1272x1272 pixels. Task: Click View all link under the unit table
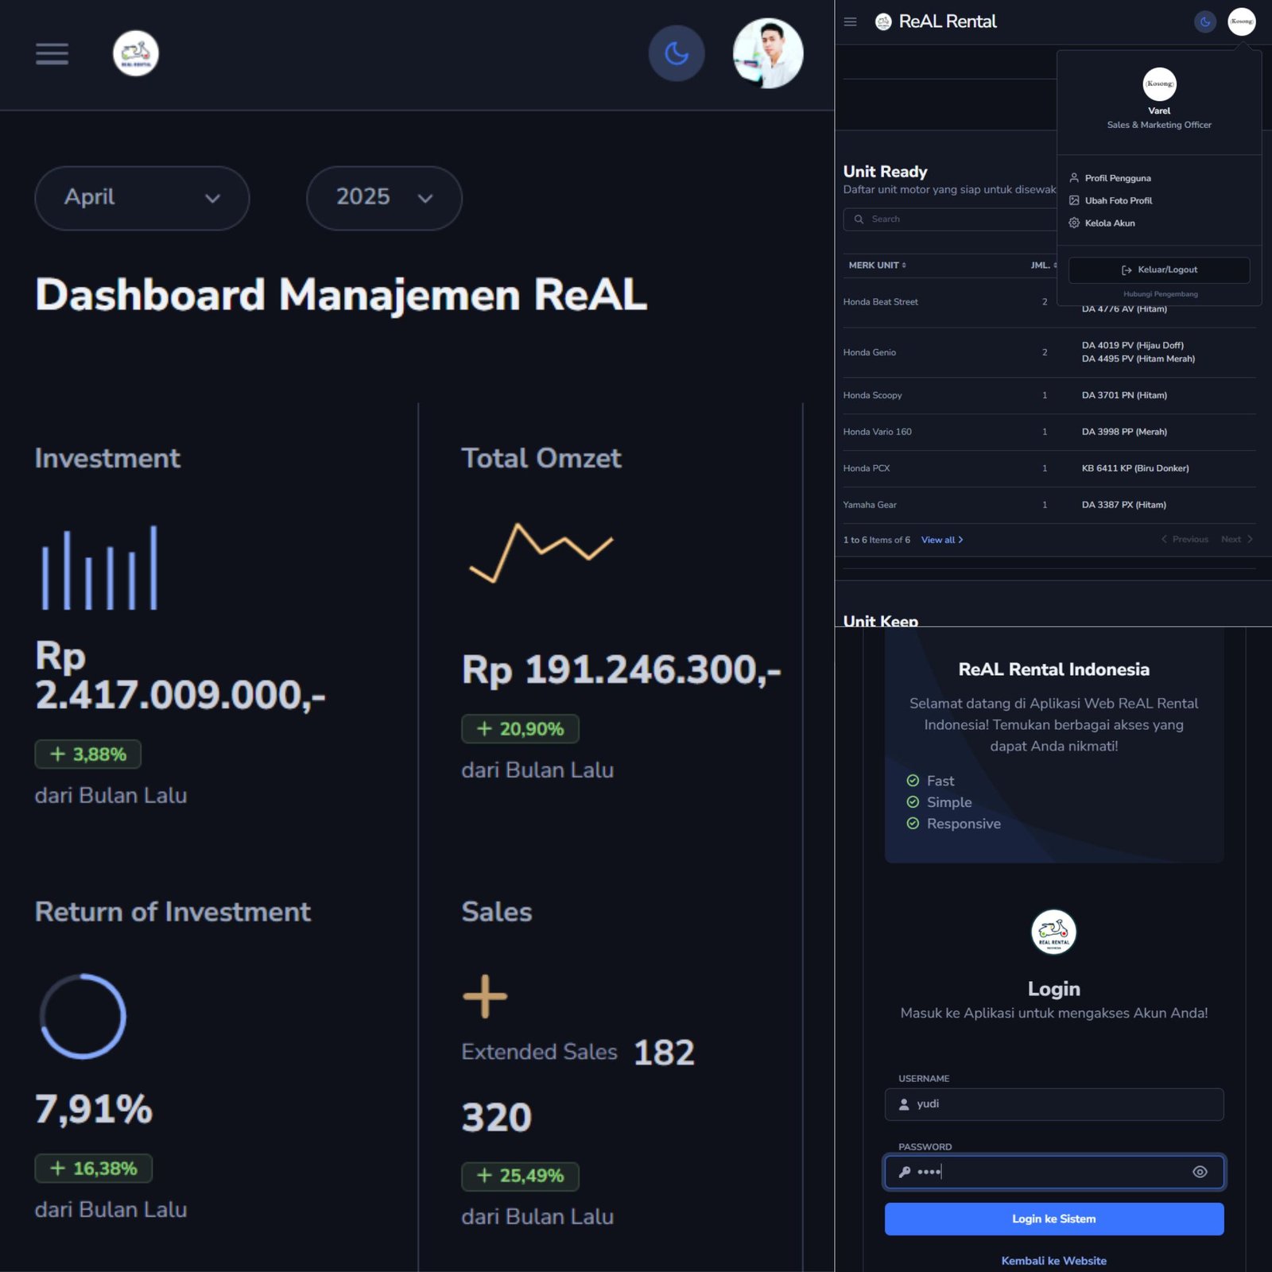pyautogui.click(x=941, y=540)
